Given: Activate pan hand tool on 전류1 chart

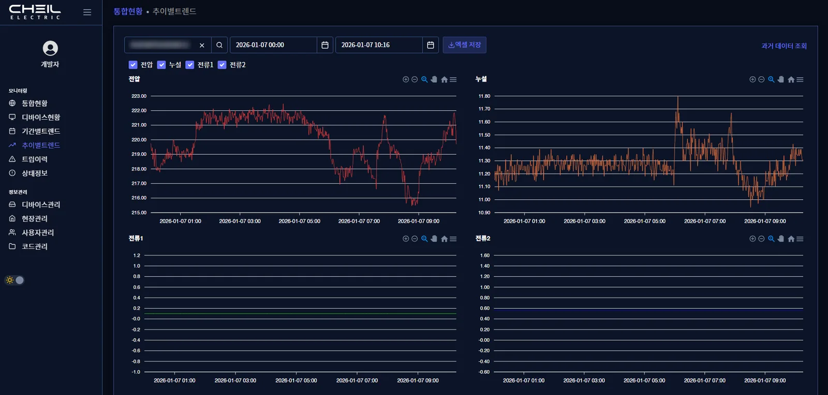Looking at the screenshot, I should coord(434,239).
